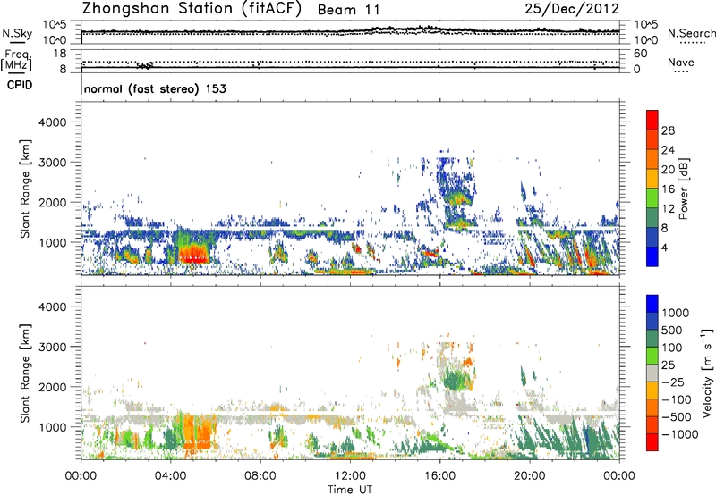Click the strong red power echo near 05:00
Image resolution: width=716 pixels, height=495 pixels.
[194, 255]
